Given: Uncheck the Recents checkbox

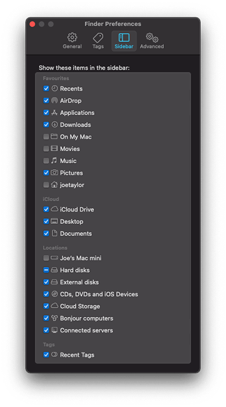Looking at the screenshot, I should [46, 88].
